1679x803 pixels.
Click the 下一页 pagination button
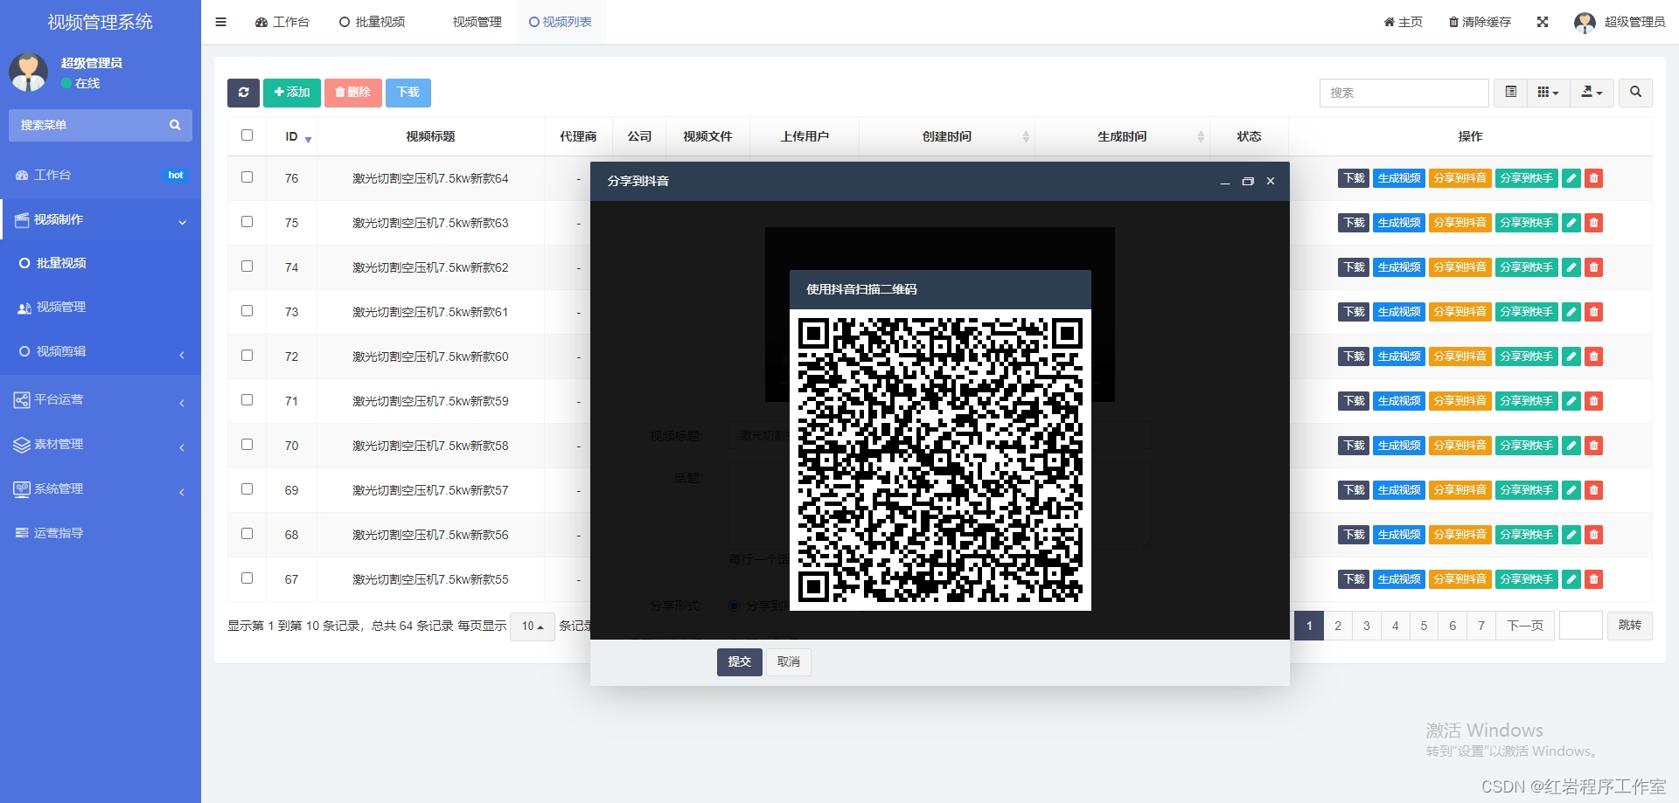(1525, 626)
